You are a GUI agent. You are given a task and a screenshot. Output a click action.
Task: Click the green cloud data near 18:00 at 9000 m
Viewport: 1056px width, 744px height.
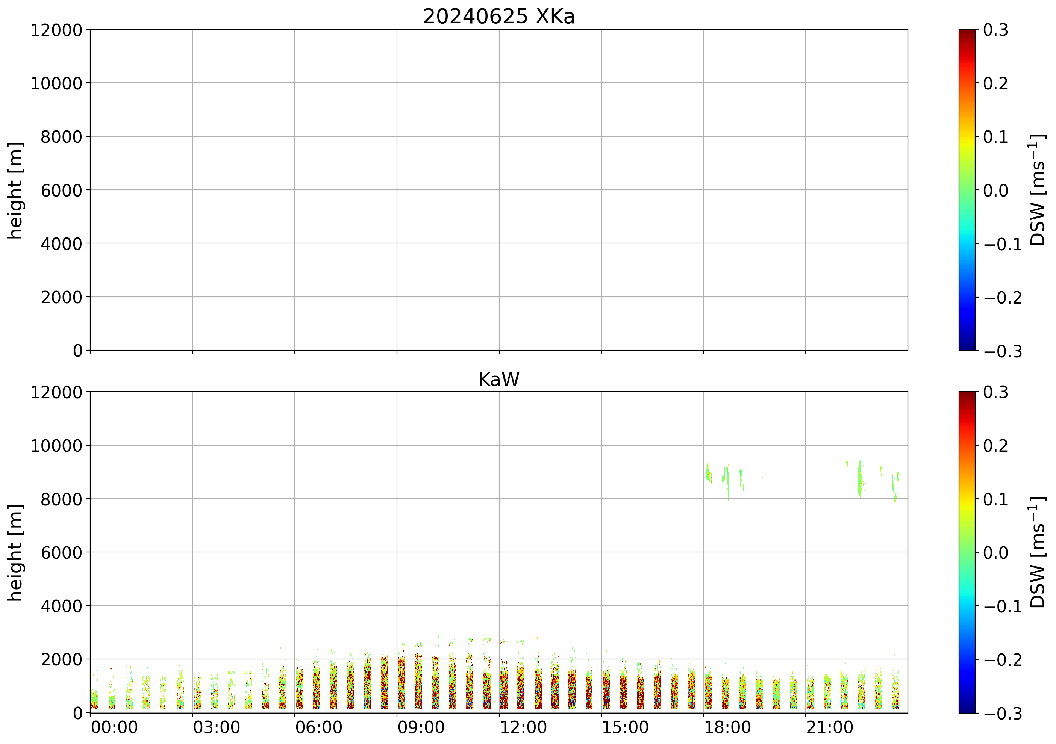(708, 473)
